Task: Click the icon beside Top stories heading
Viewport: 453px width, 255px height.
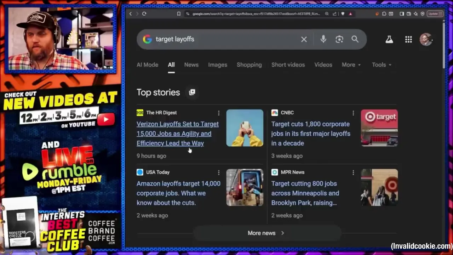Action: coord(192,92)
